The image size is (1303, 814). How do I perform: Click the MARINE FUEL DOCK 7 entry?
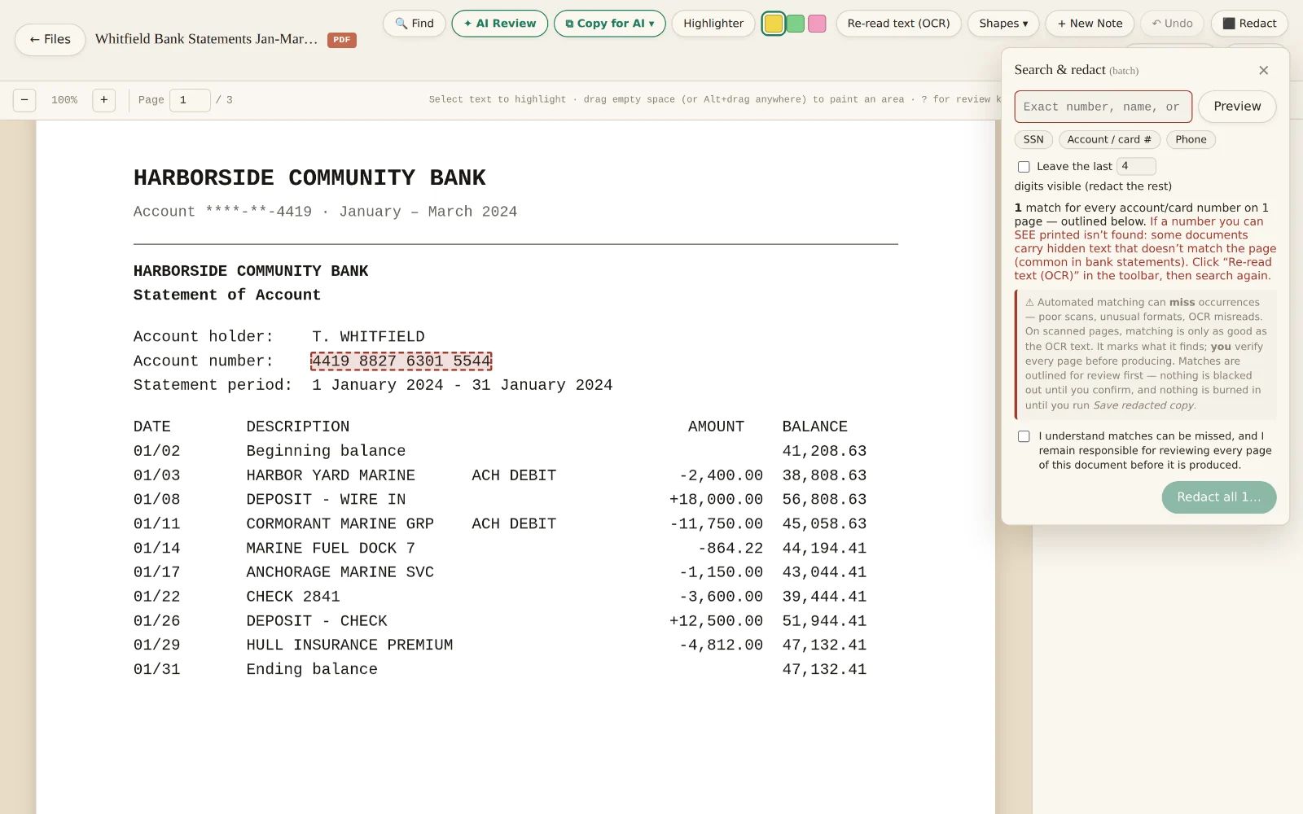pyautogui.click(x=331, y=549)
